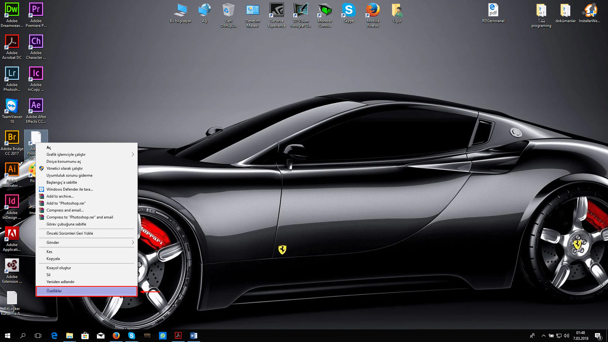Viewport: 608px width, 342px height.
Task: Select the Adobe Dreamweaver desktop icon
Action: (12, 10)
